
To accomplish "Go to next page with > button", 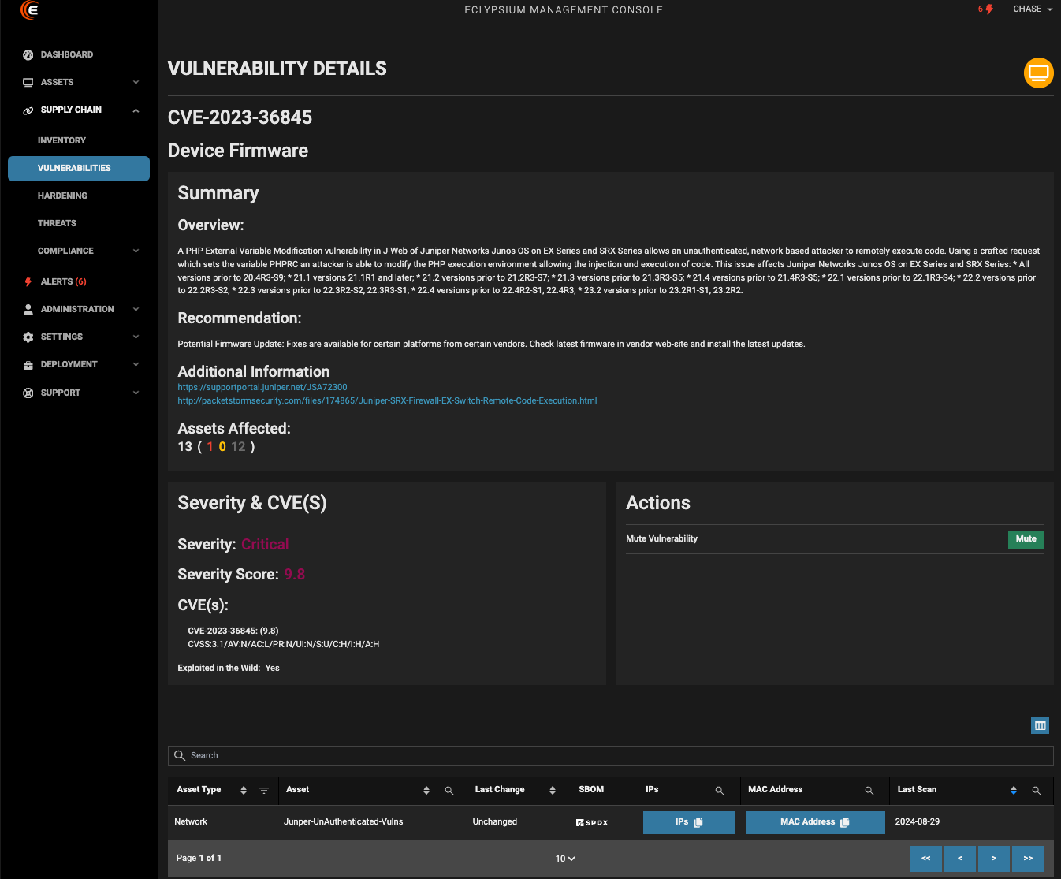I will [994, 859].
